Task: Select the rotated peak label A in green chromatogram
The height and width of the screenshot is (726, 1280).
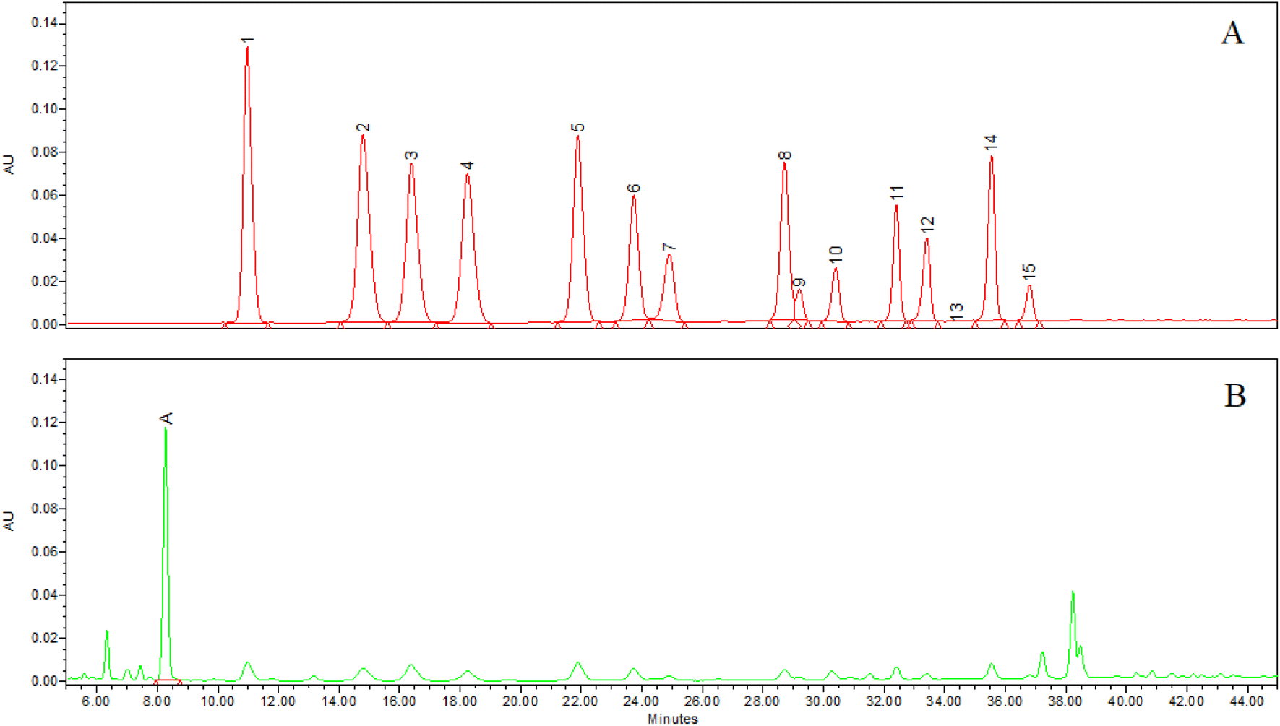Action: pyautogui.click(x=166, y=418)
